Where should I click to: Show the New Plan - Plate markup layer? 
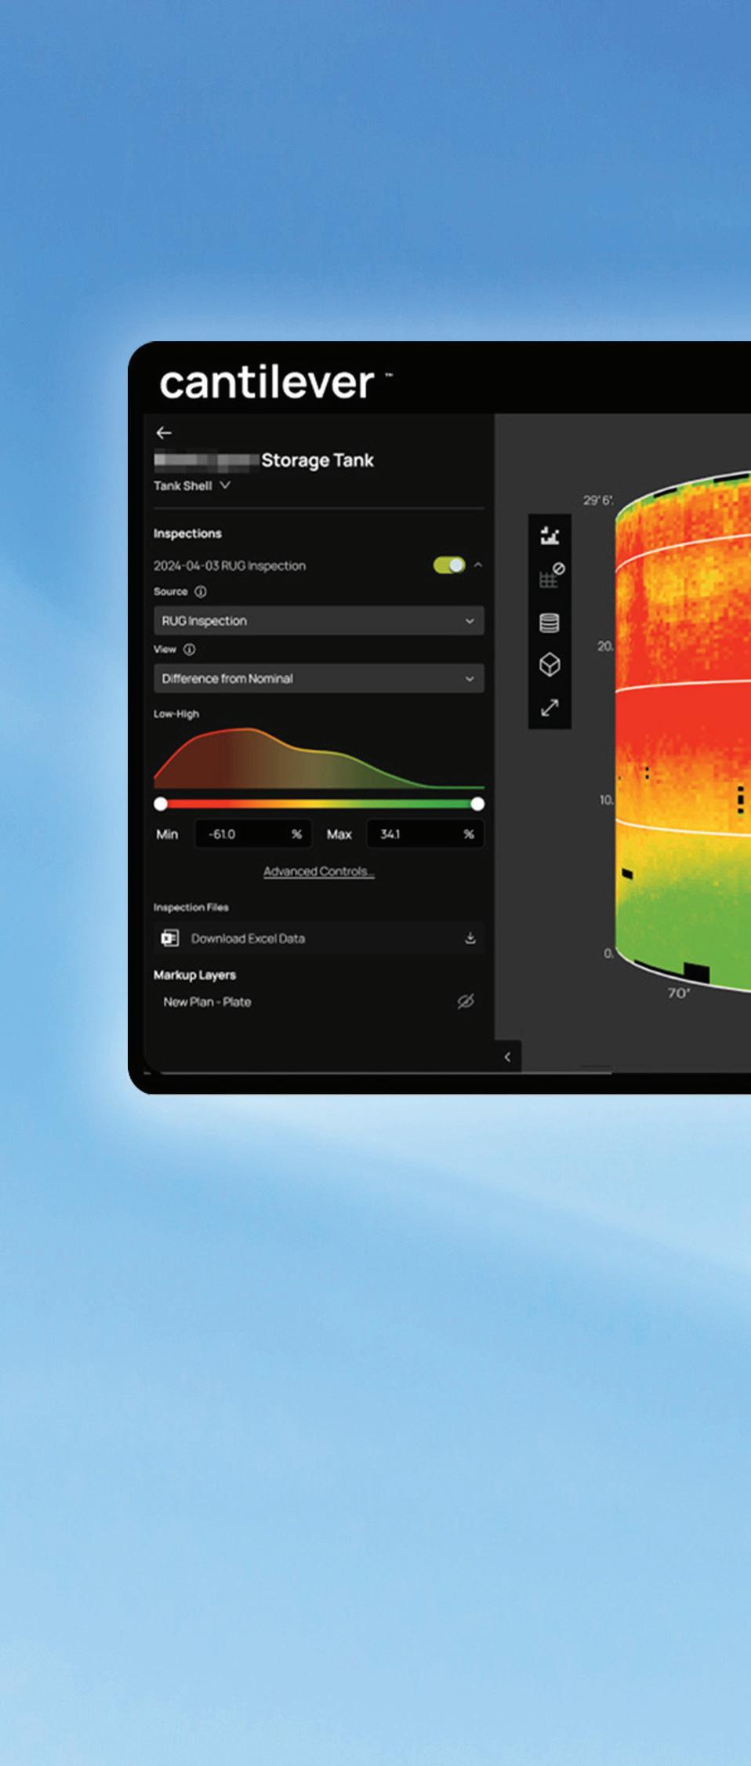coord(466,1001)
